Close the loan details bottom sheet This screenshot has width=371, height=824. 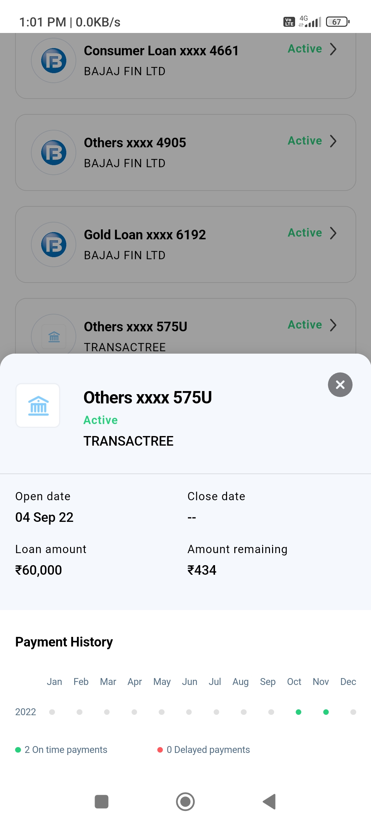point(340,385)
